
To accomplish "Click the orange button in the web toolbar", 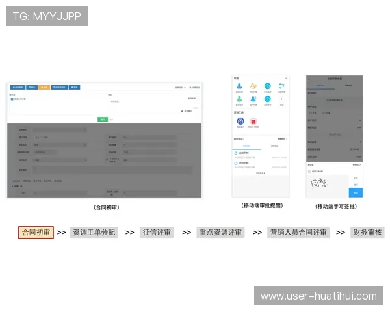I will pyautogui.click(x=44, y=87).
